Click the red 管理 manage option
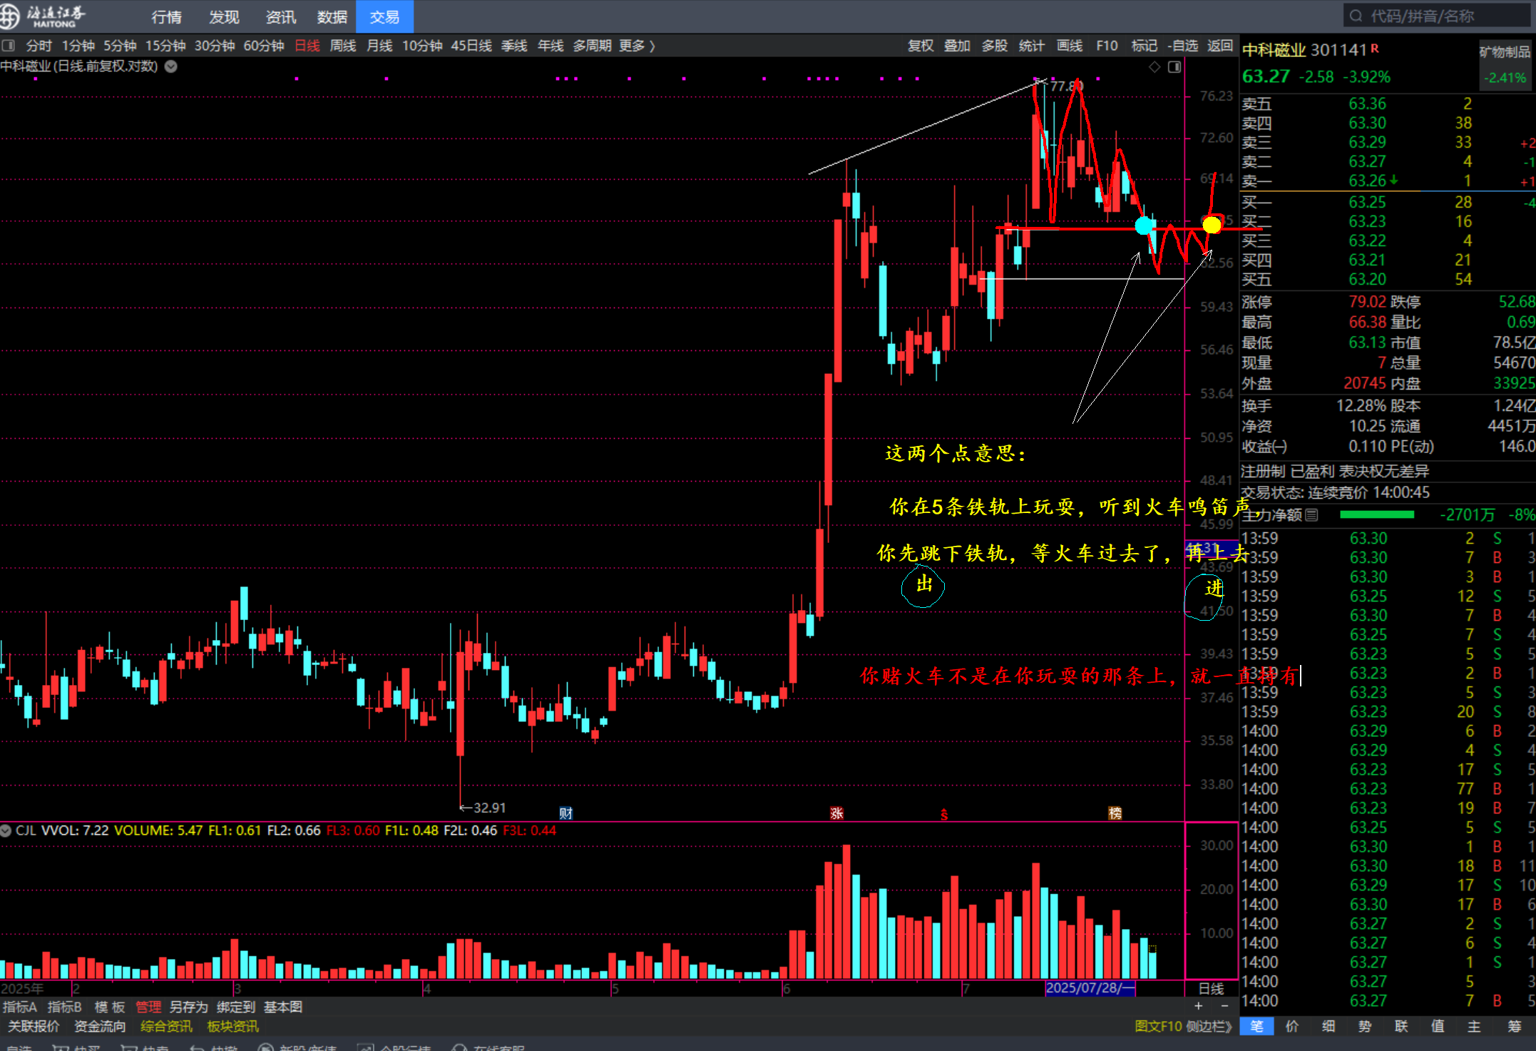The image size is (1536, 1051). tap(148, 1007)
